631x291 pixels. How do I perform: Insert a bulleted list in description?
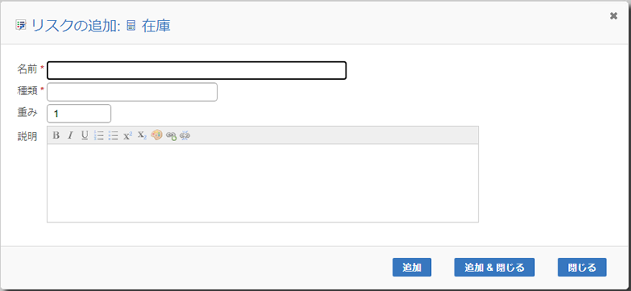tap(113, 135)
